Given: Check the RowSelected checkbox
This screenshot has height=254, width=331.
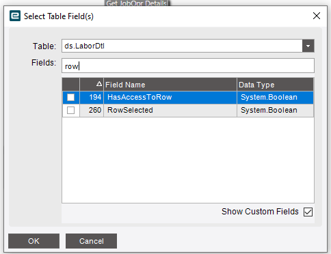Looking at the screenshot, I should click(70, 111).
